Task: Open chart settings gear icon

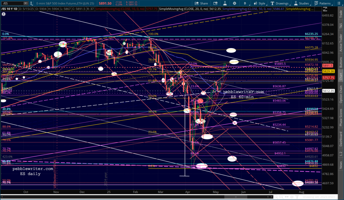Action: pyautogui.click(x=234, y=3)
